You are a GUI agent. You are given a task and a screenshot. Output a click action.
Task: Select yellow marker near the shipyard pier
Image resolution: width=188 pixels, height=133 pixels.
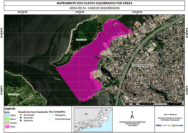[x=98, y=81]
